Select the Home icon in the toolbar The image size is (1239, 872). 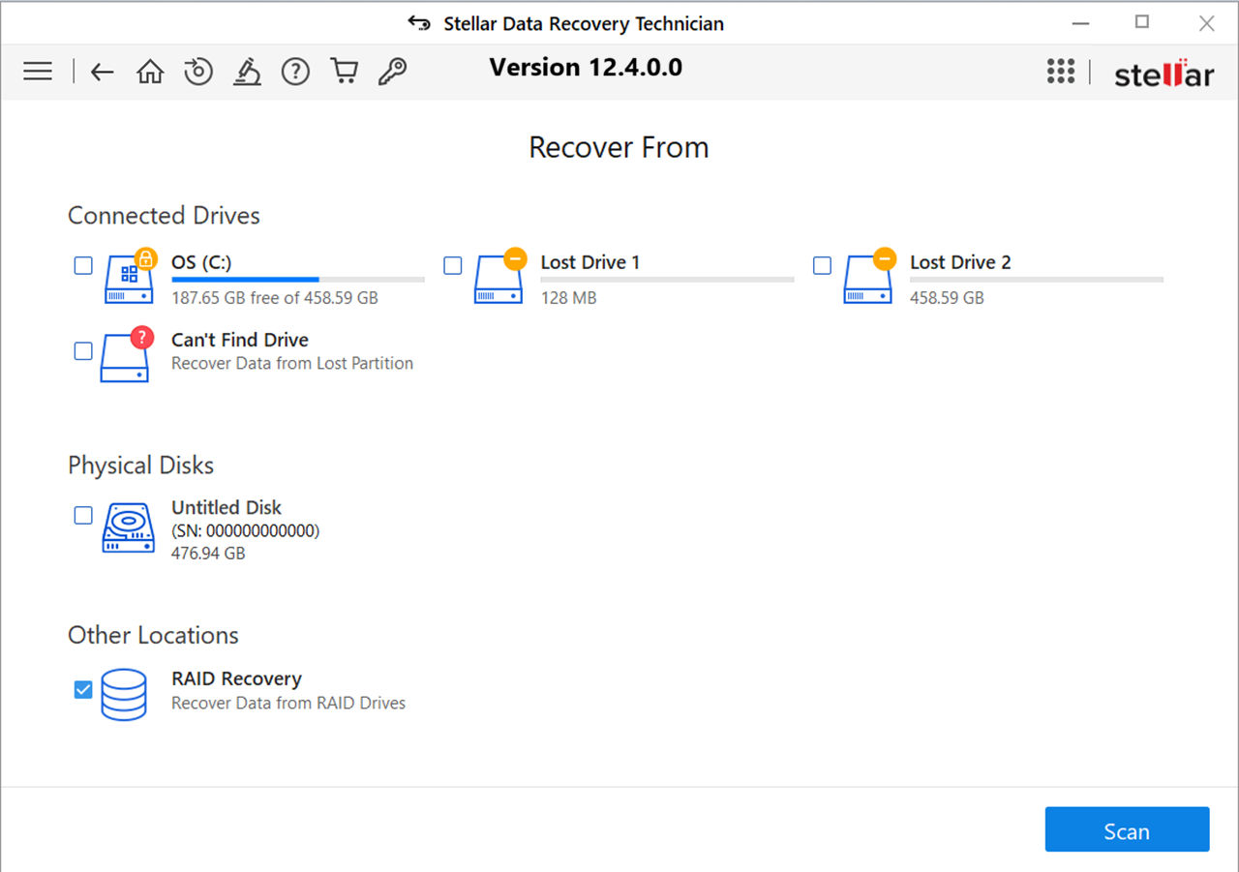(x=149, y=71)
